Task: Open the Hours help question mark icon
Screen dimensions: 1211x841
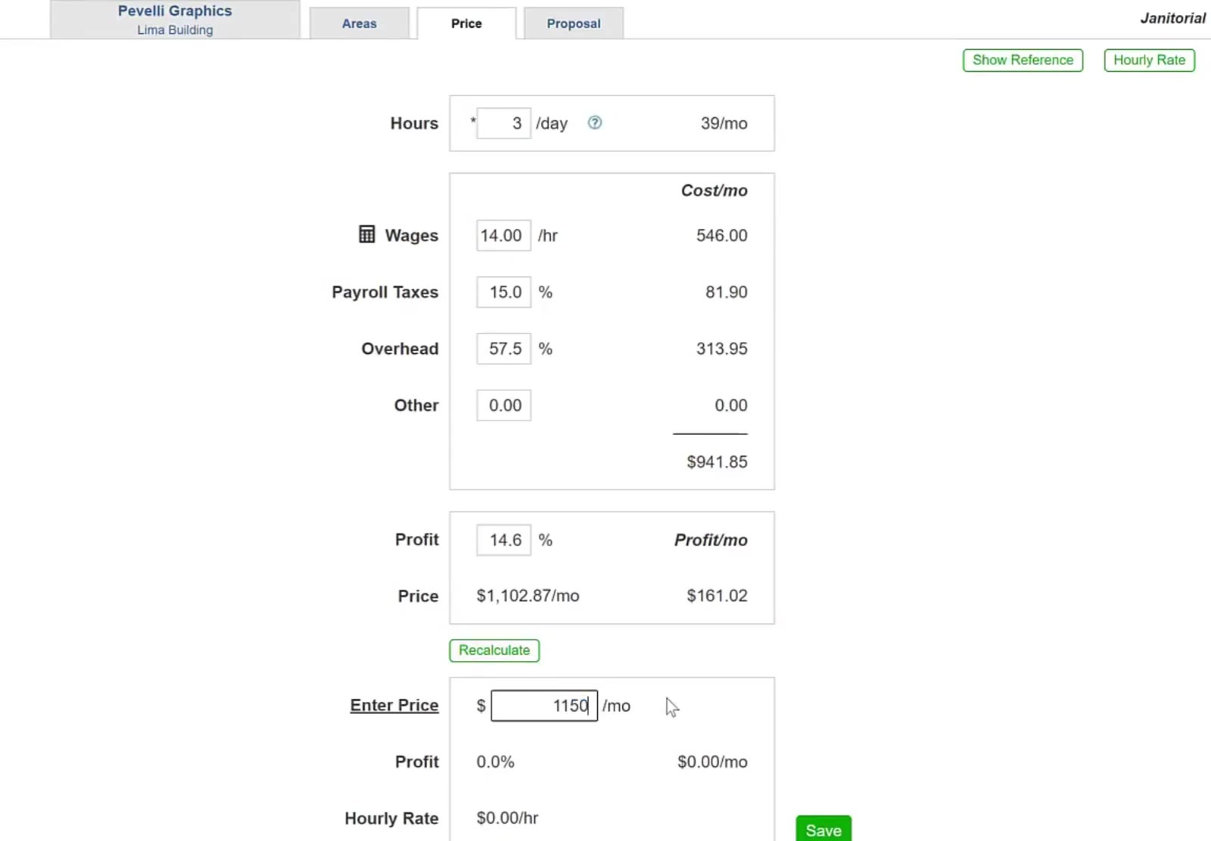Action: 595,123
